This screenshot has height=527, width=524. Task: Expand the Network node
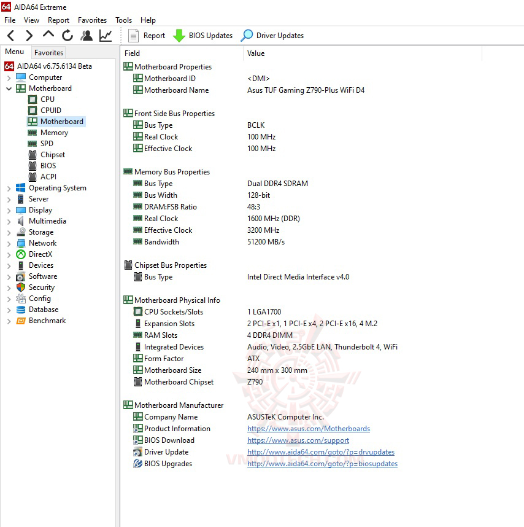tap(9, 244)
